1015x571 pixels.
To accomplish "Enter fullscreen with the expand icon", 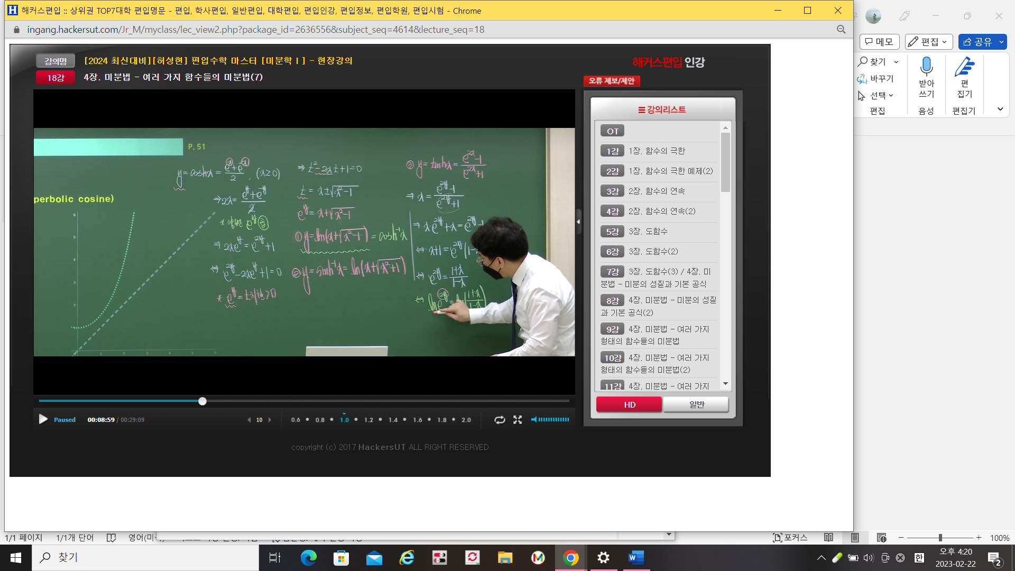I will tap(518, 420).
